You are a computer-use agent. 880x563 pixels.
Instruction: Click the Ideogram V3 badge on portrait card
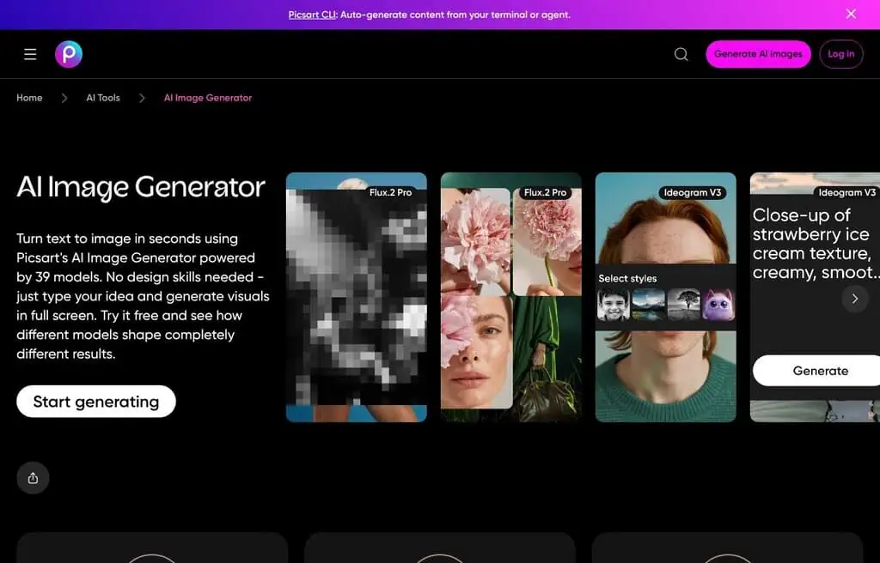pyautogui.click(x=692, y=192)
